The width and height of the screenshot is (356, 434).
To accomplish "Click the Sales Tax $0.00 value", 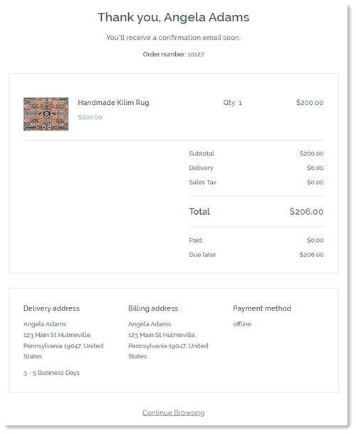I will click(x=315, y=182).
